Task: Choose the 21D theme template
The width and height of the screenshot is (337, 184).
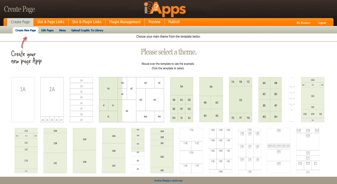Action: coord(308,151)
